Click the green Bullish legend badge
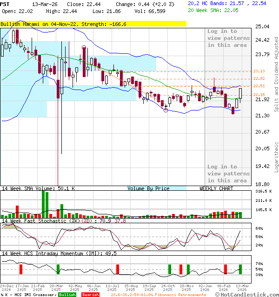This screenshot has height=297, width=279. click(67, 295)
